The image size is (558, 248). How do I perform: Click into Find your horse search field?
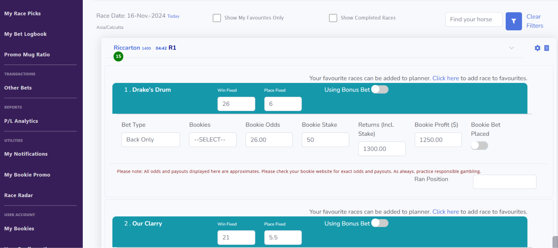473,20
